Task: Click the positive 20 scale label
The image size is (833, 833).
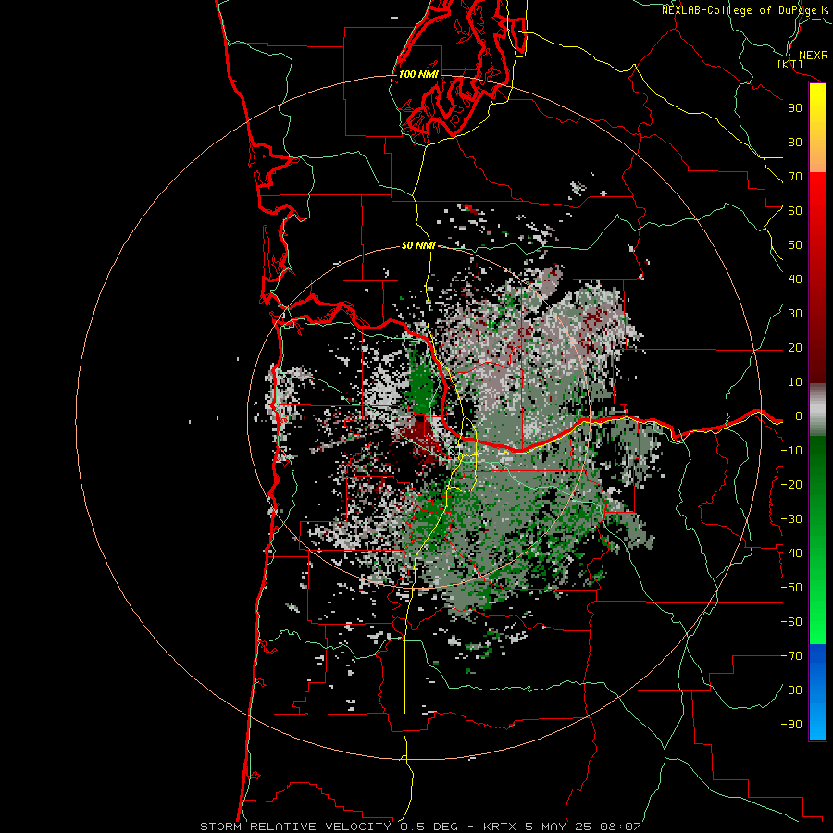Action: tap(795, 348)
